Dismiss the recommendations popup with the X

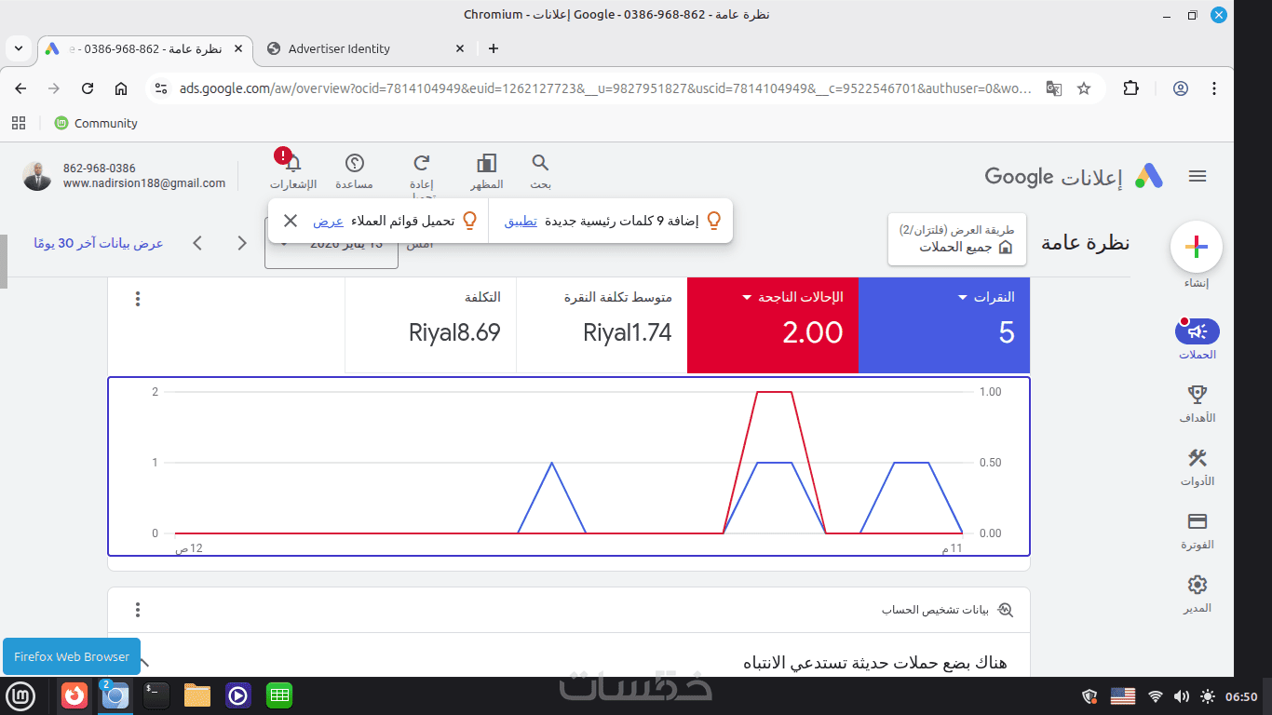(291, 221)
